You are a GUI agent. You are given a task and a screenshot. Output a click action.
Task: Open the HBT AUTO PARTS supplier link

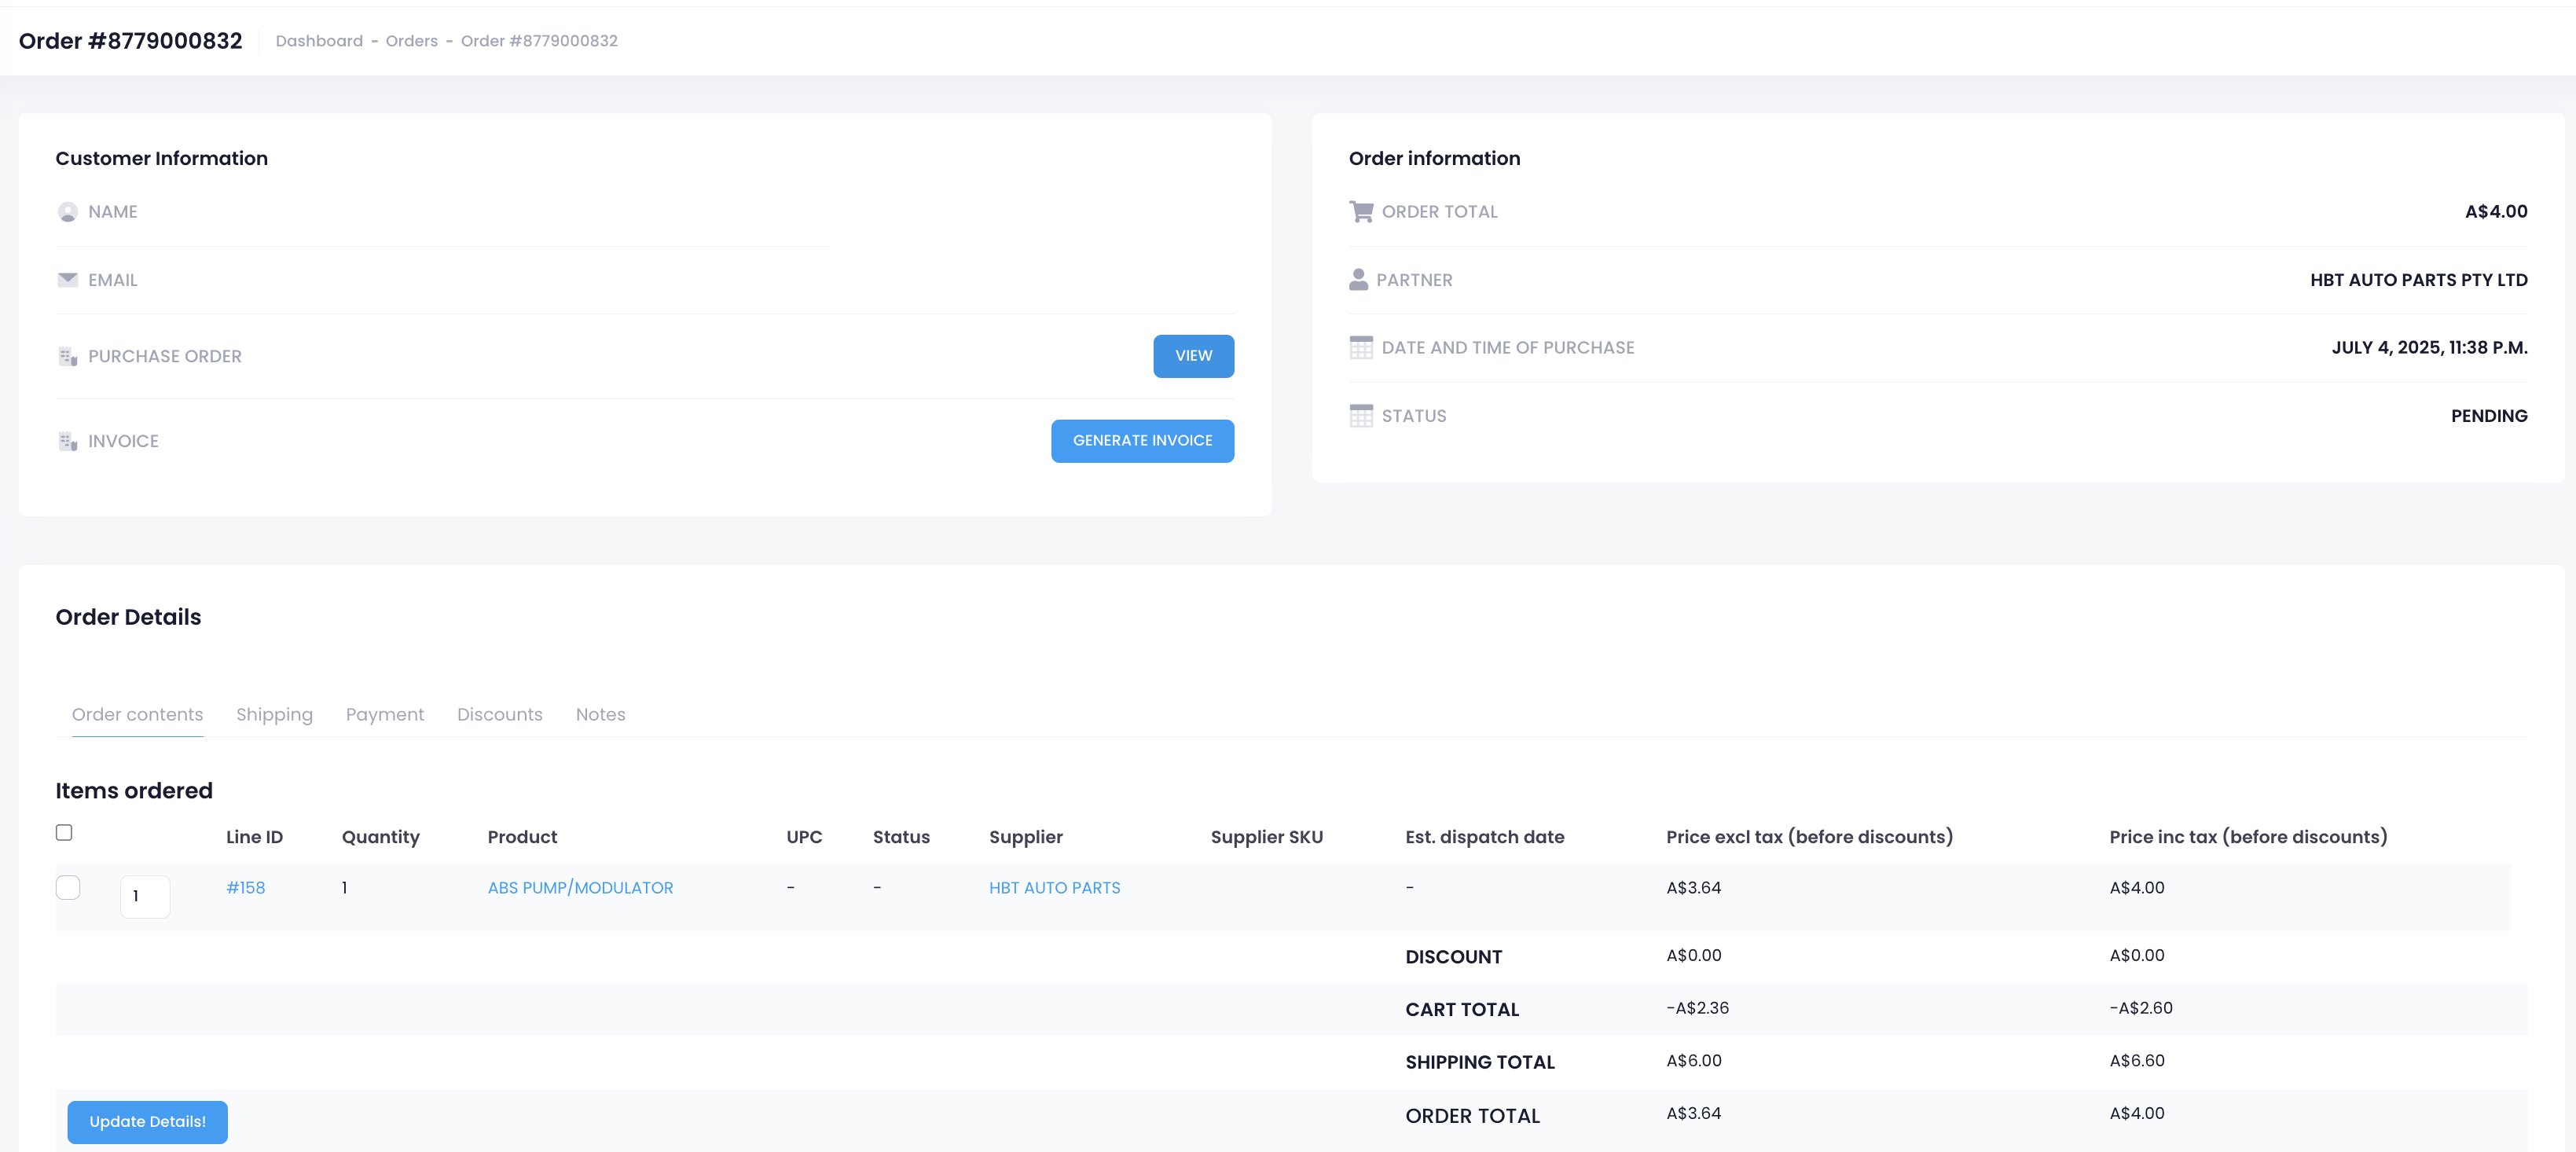point(1054,887)
